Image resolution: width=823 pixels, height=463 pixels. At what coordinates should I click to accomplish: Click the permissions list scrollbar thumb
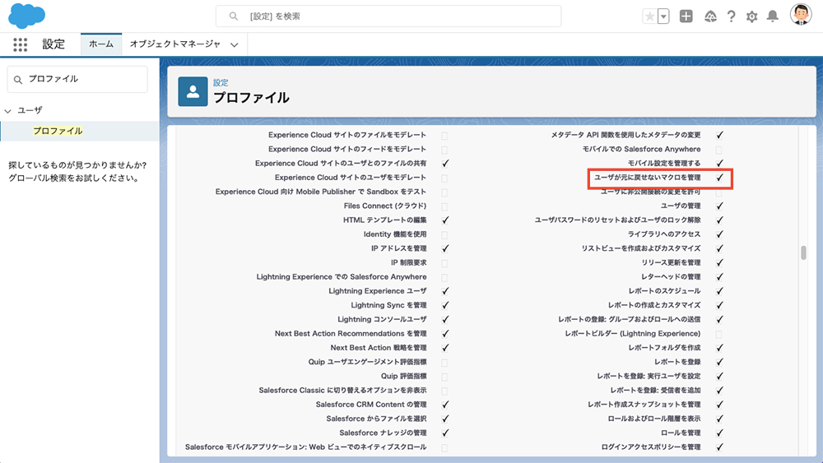[x=803, y=252]
